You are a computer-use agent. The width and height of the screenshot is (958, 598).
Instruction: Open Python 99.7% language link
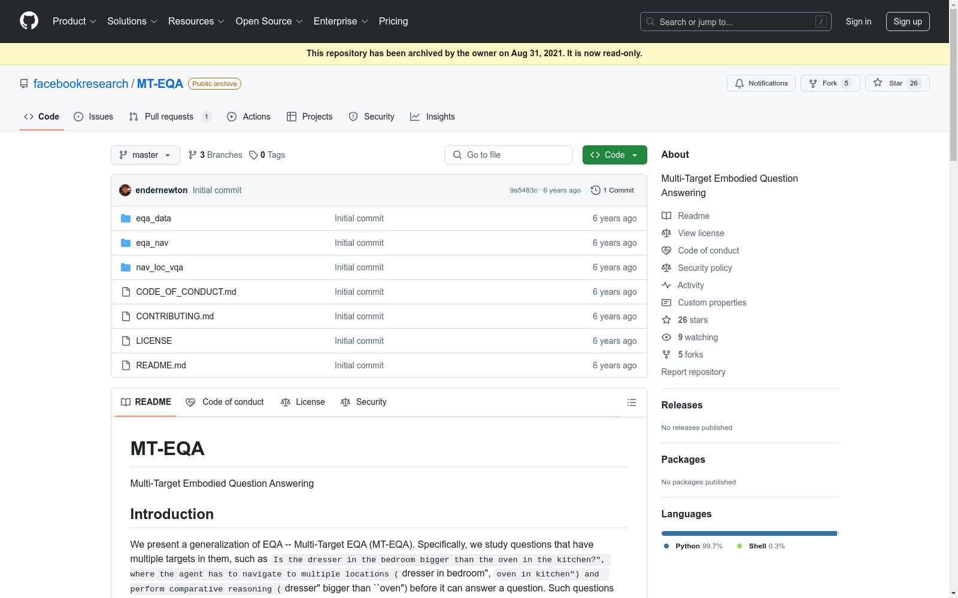693,546
